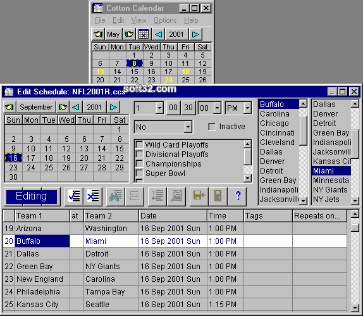The width and height of the screenshot is (363, 316).
Task: Click the September month button
Action: tap(36, 107)
